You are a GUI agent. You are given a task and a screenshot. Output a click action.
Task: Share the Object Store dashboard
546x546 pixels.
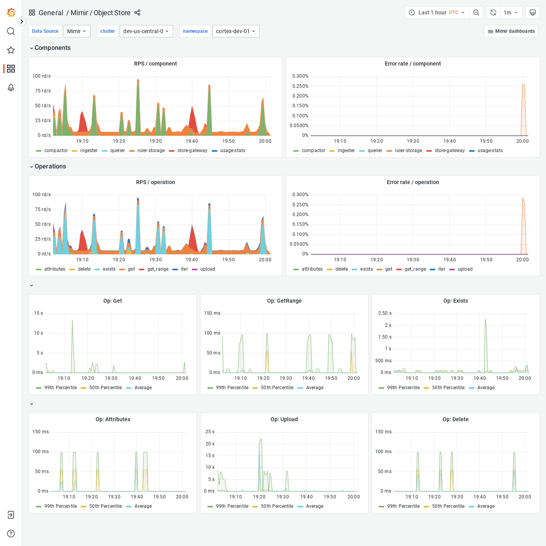click(x=137, y=12)
